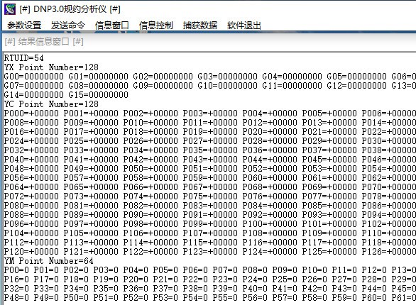
Task: Click the P010=+00000 value
Action: pos(150,123)
